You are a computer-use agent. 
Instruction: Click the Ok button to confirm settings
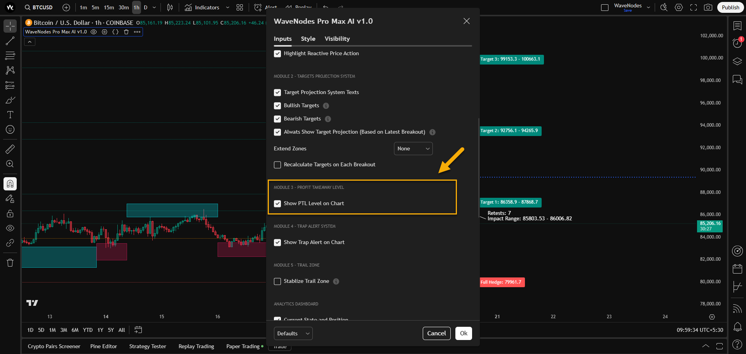tap(464, 333)
